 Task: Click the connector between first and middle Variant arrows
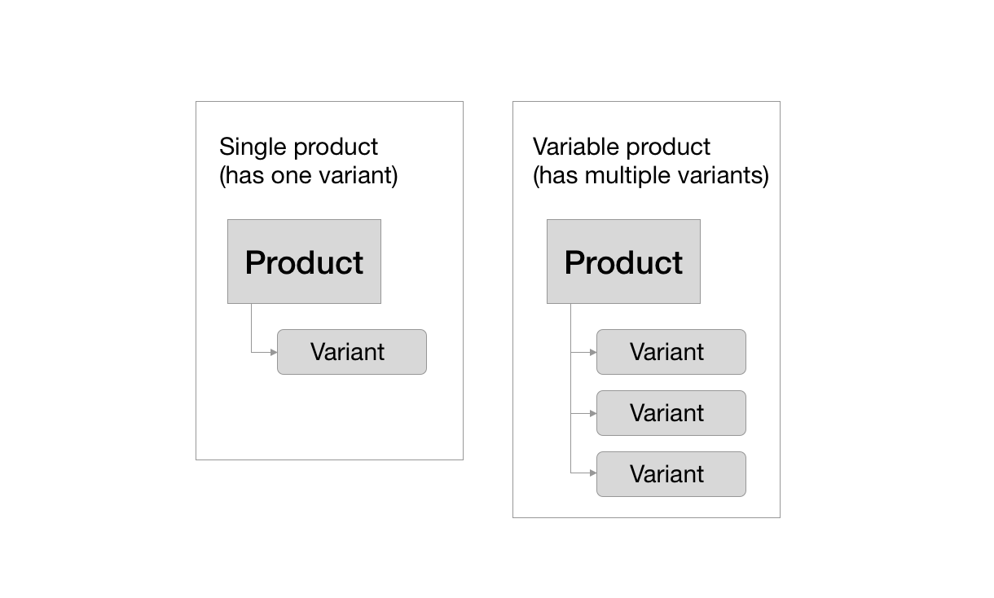coord(571,383)
